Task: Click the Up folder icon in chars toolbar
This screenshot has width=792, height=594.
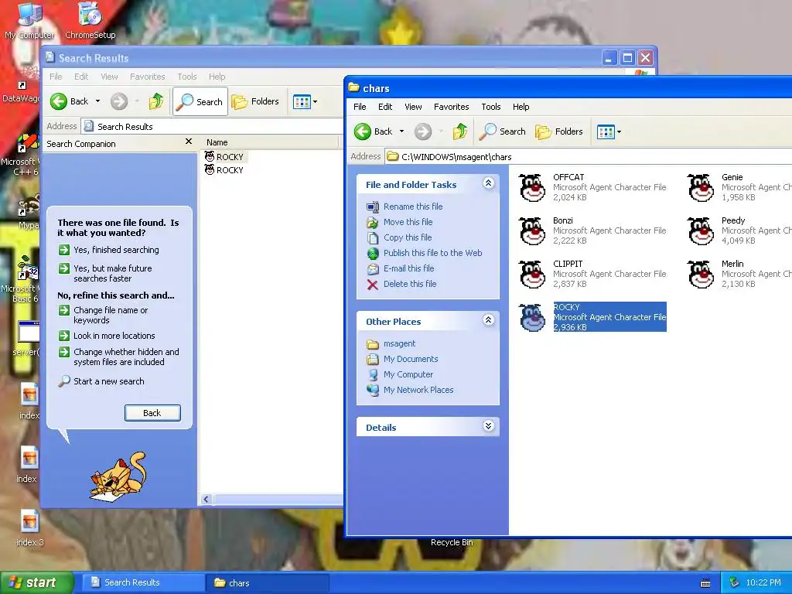Action: (459, 131)
